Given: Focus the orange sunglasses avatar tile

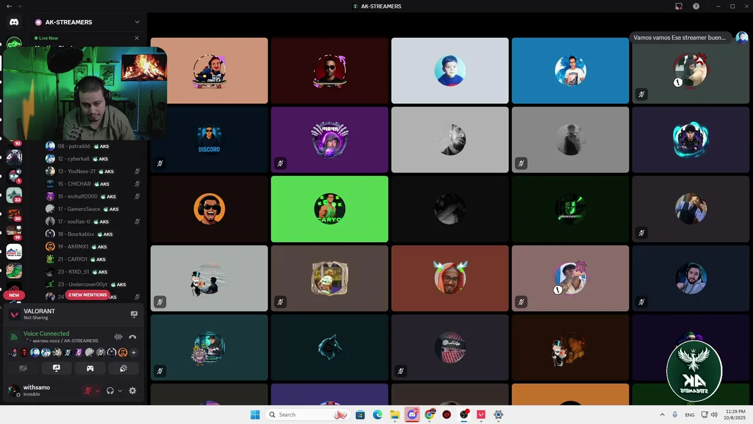Looking at the screenshot, I should [209, 209].
